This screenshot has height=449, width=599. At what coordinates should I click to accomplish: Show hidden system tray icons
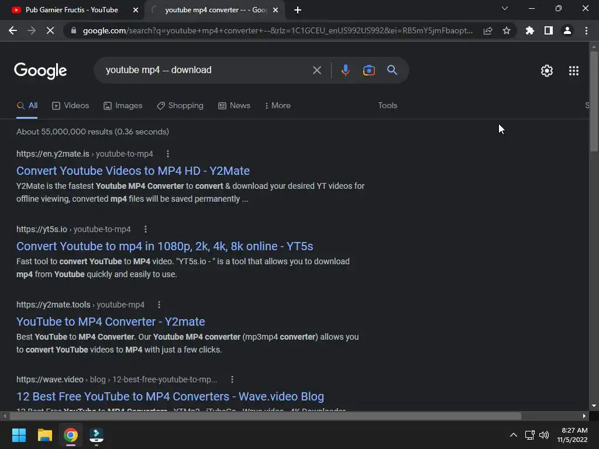(x=514, y=435)
